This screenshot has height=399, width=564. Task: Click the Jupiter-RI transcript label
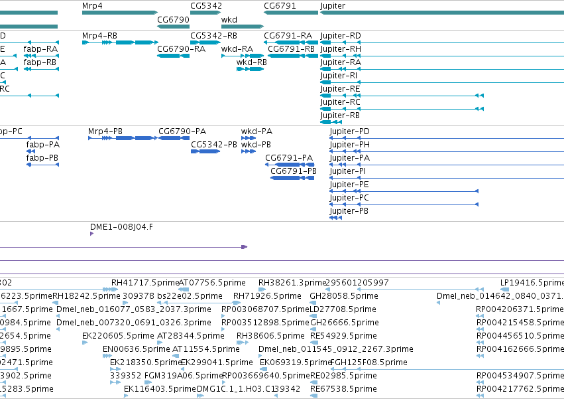(x=339, y=76)
